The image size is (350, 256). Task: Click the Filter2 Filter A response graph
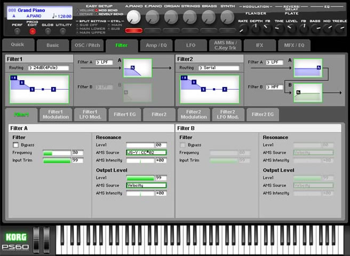click(308, 68)
